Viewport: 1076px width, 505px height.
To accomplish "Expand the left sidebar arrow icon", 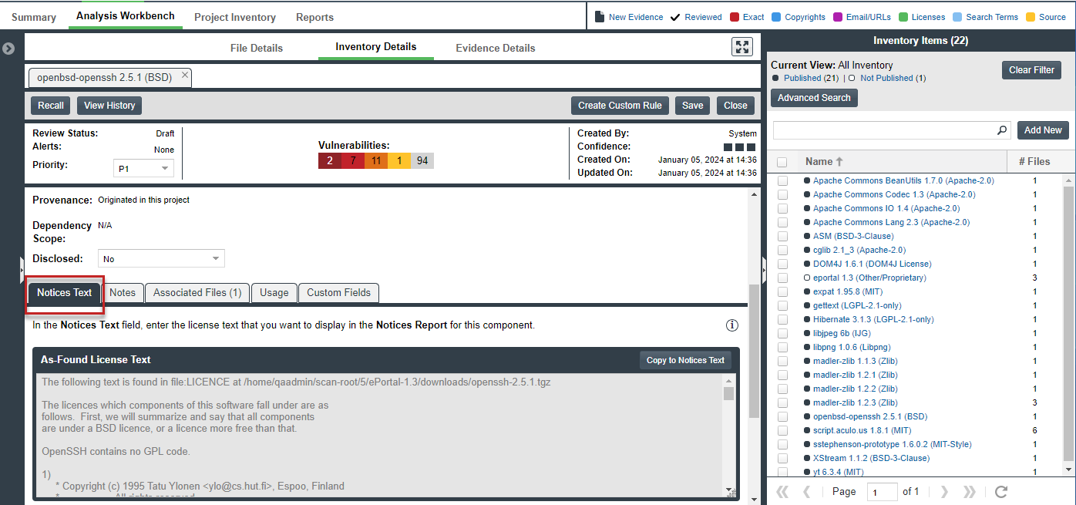I will [x=8, y=49].
